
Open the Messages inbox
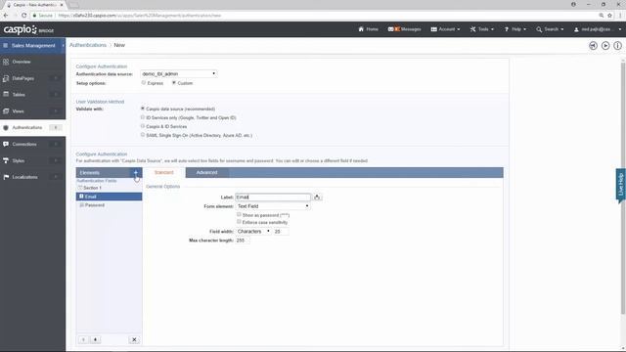(404, 29)
